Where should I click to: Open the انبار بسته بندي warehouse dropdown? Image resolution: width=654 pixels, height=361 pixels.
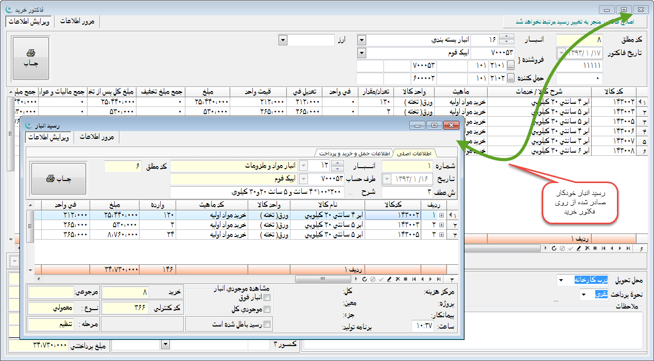tap(361, 40)
